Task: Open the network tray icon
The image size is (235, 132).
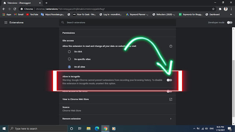Action: 203,129
